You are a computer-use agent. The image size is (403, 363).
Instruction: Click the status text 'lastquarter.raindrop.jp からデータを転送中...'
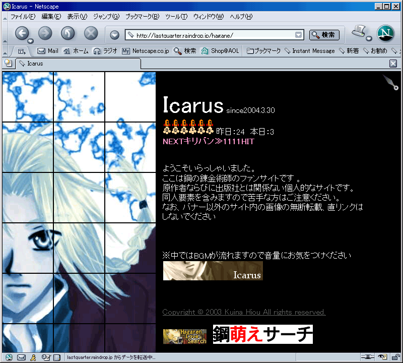click(x=111, y=357)
